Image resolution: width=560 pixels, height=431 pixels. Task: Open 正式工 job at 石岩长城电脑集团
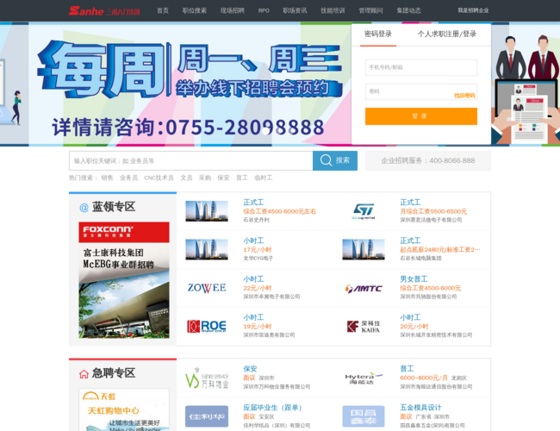(x=410, y=240)
